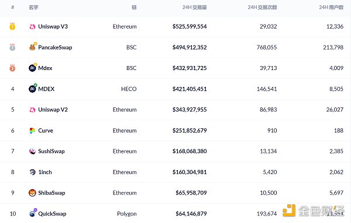
Task: Sort by the 24H 交易次数 column header
Action: click(x=262, y=8)
